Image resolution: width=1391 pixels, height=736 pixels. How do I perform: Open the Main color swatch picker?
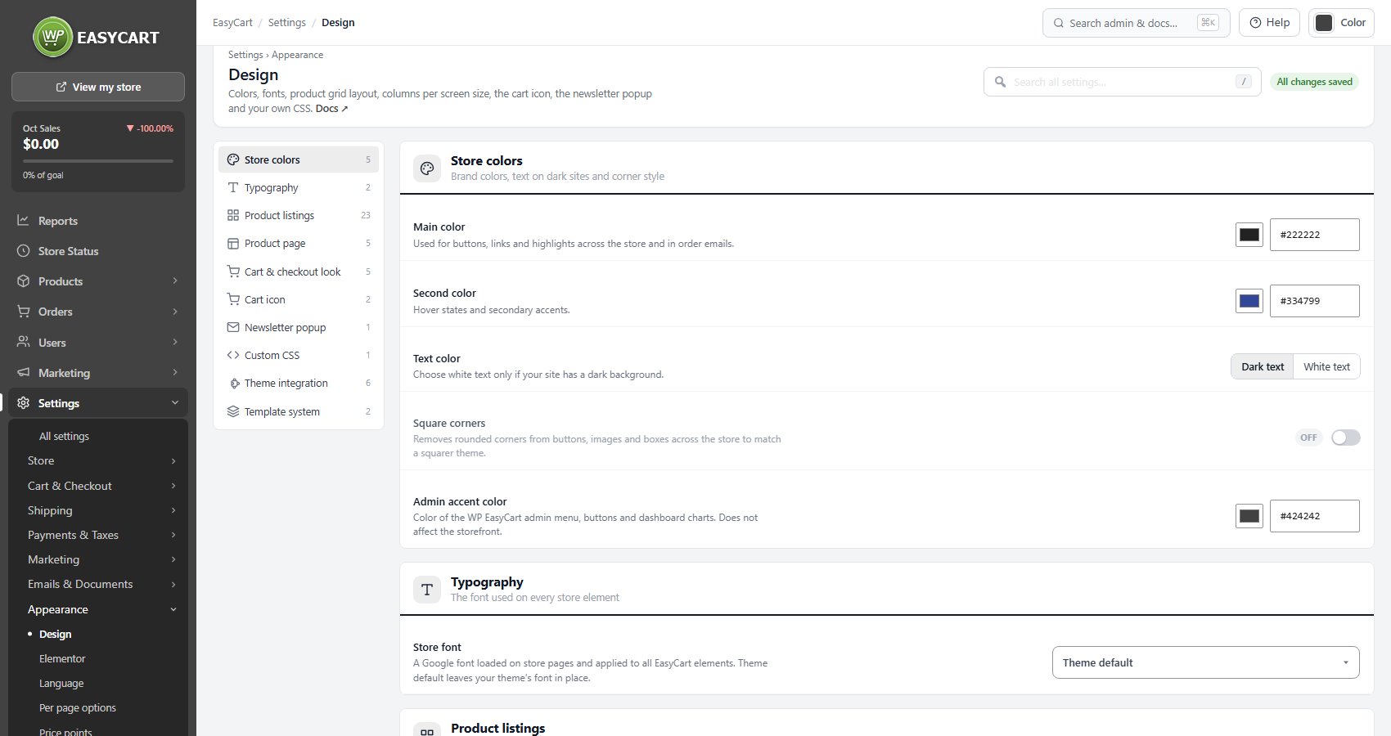coord(1249,235)
